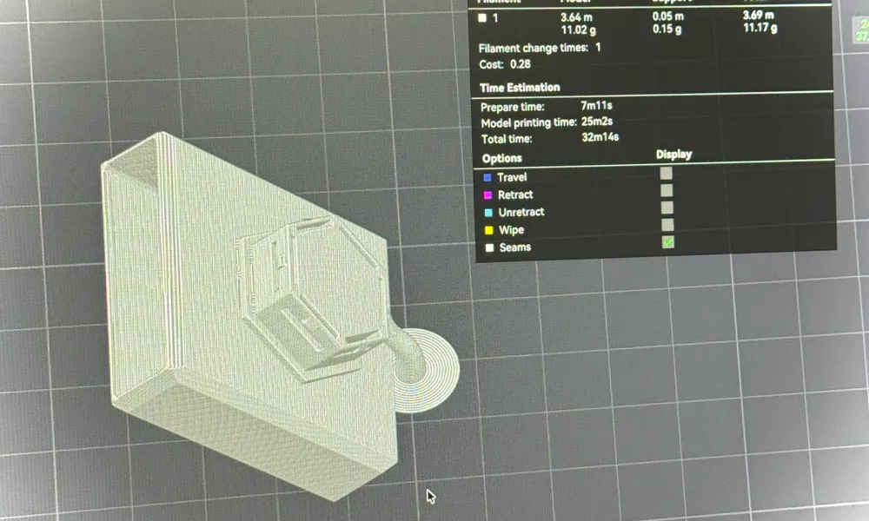Click the white Seams color swatch
This screenshot has height=521, width=869.
pyautogui.click(x=489, y=248)
